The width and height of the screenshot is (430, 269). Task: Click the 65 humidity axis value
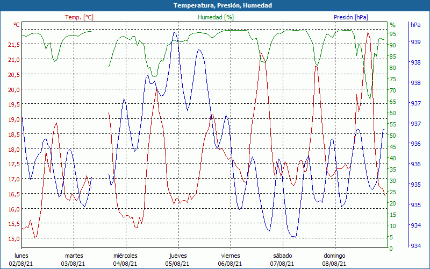coord(393,102)
